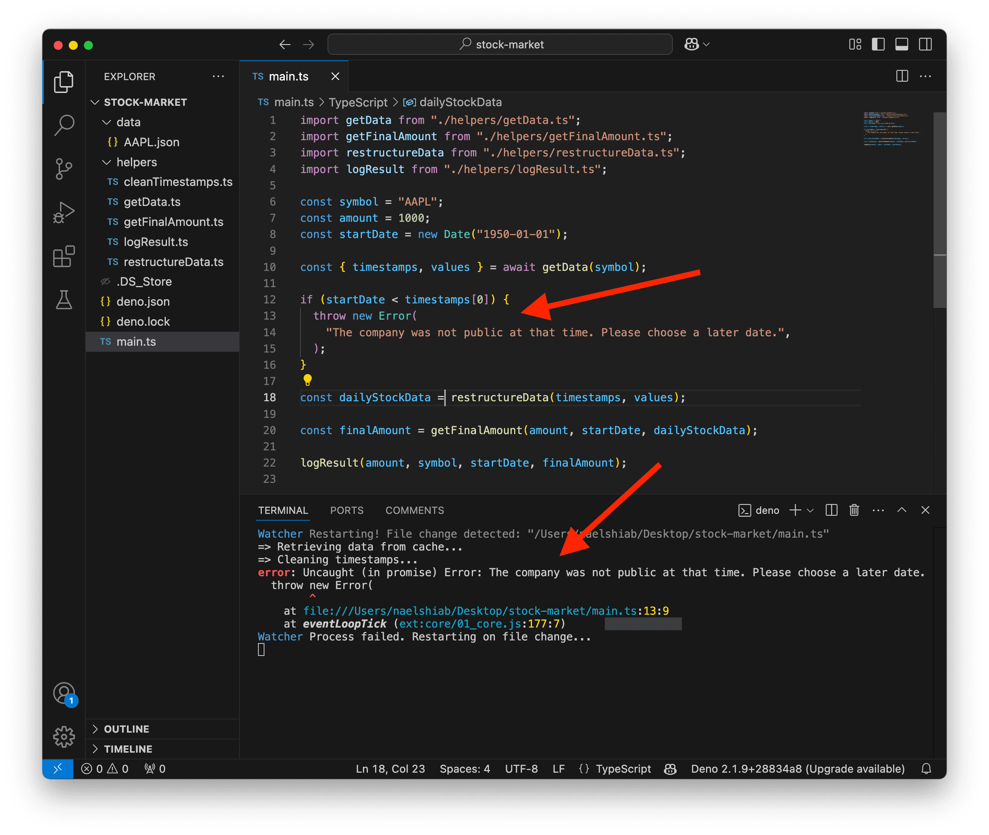Viewport: 989px width, 835px height.
Task: Select main.ts in breadcrumb
Action: click(x=286, y=102)
